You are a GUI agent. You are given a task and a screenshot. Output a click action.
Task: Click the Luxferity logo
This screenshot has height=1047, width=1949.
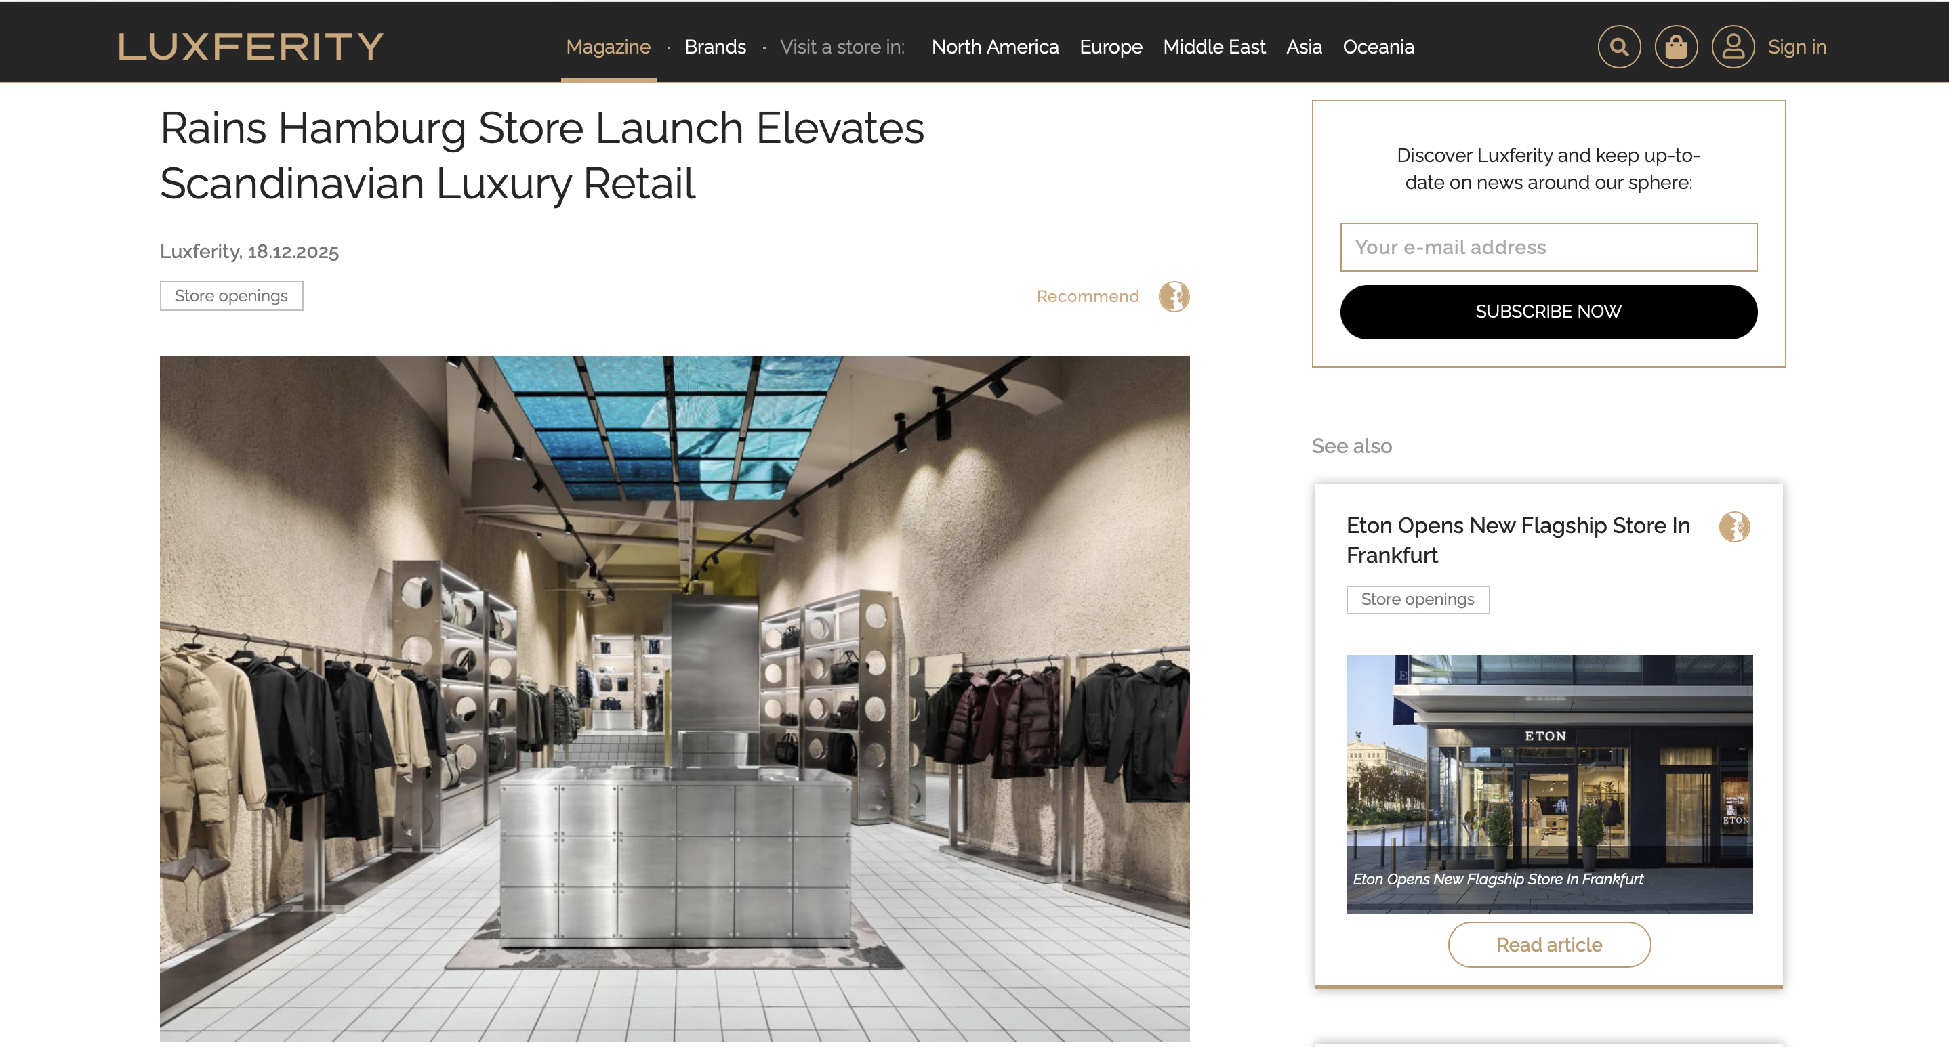251,47
